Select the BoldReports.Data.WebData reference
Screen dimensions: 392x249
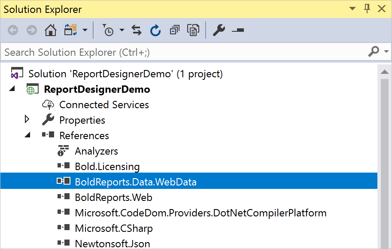click(136, 182)
